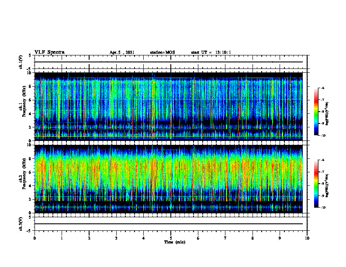Click the ch.1 spectrogram color scale bar
This screenshot has width=346, height=267.
(316, 112)
